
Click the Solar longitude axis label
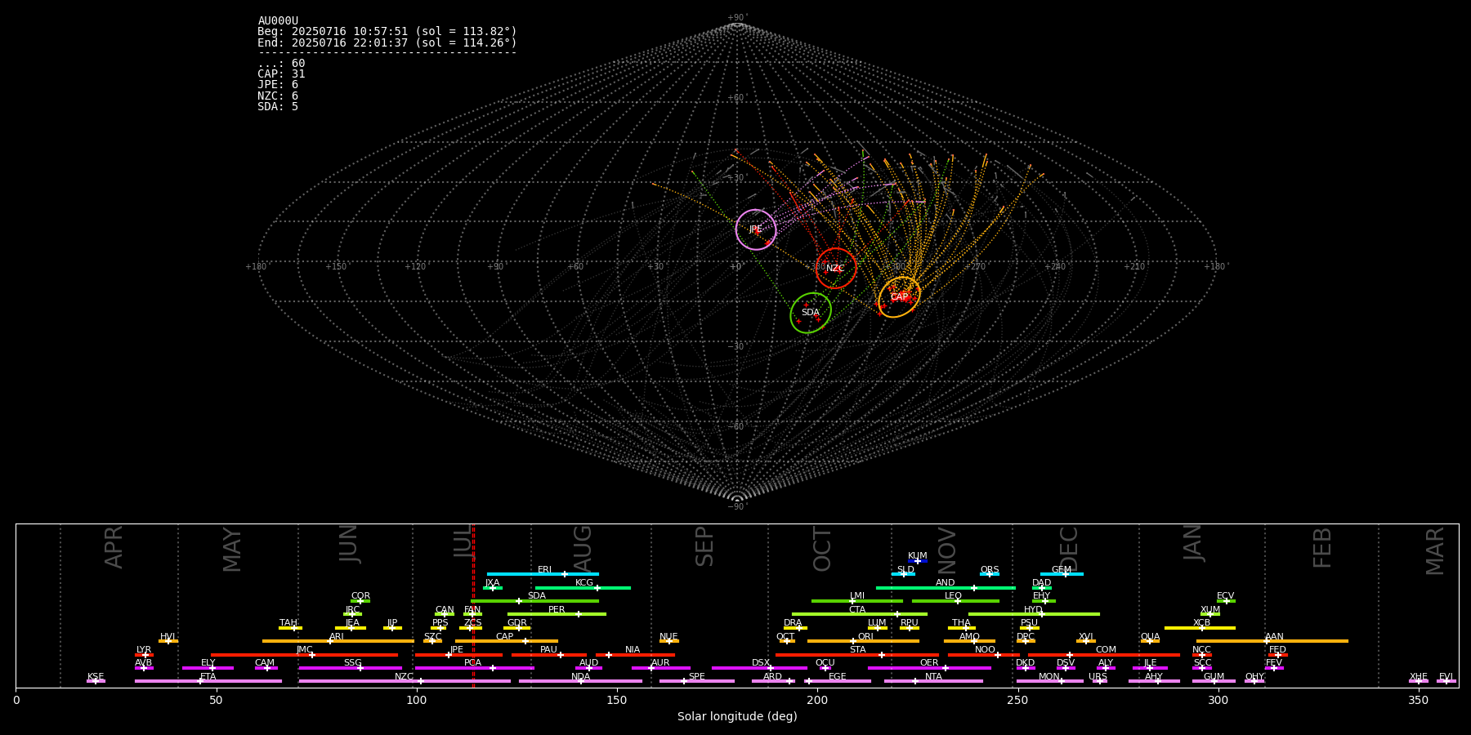[737, 716]
